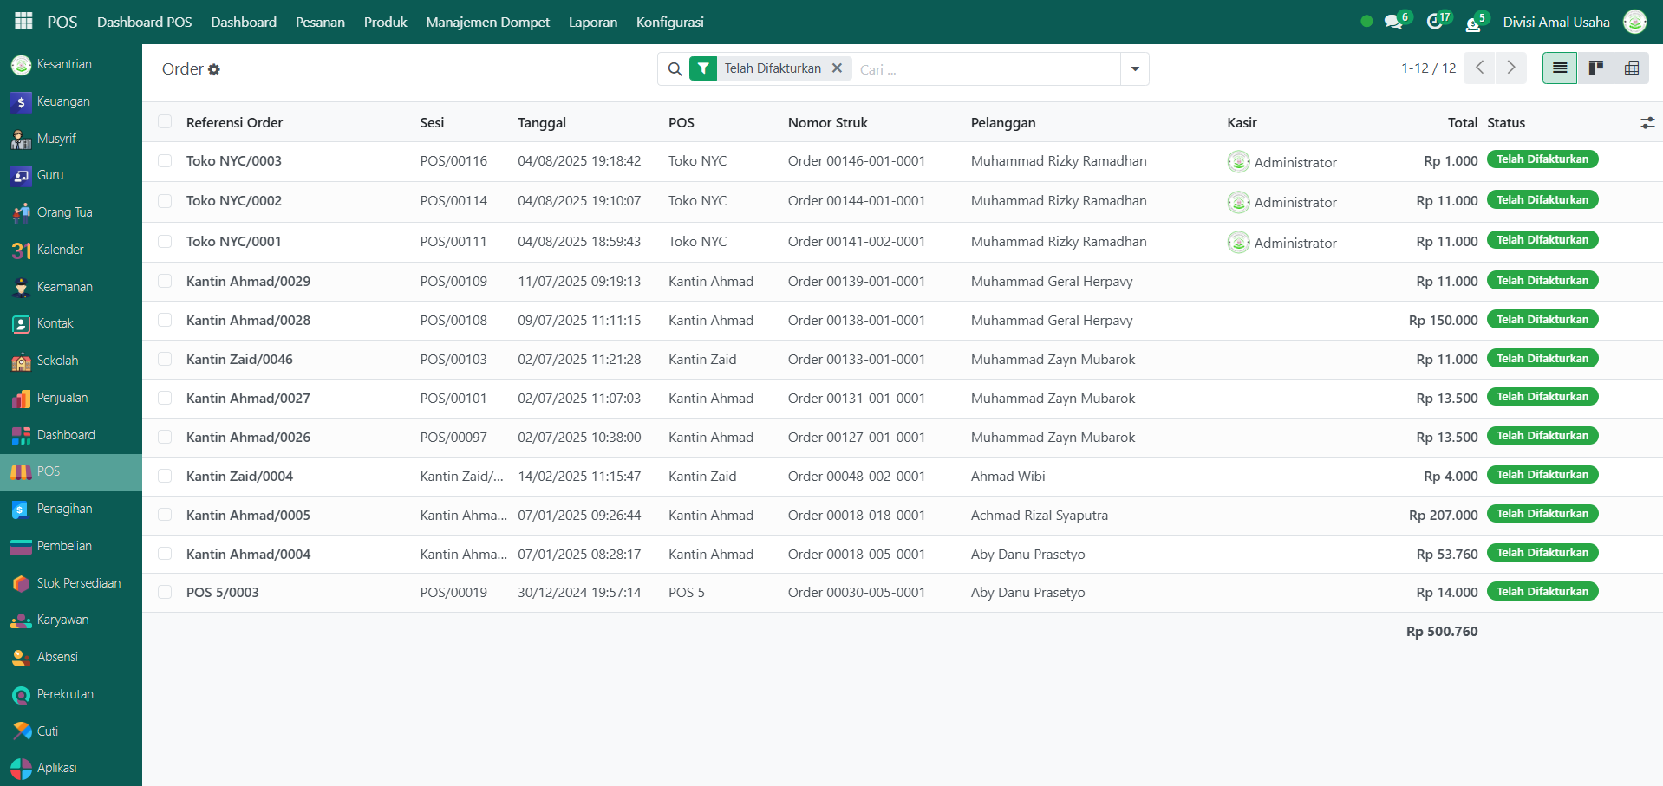Open Keuangan app in sidebar
The image size is (1663, 786).
pyautogui.click(x=63, y=101)
